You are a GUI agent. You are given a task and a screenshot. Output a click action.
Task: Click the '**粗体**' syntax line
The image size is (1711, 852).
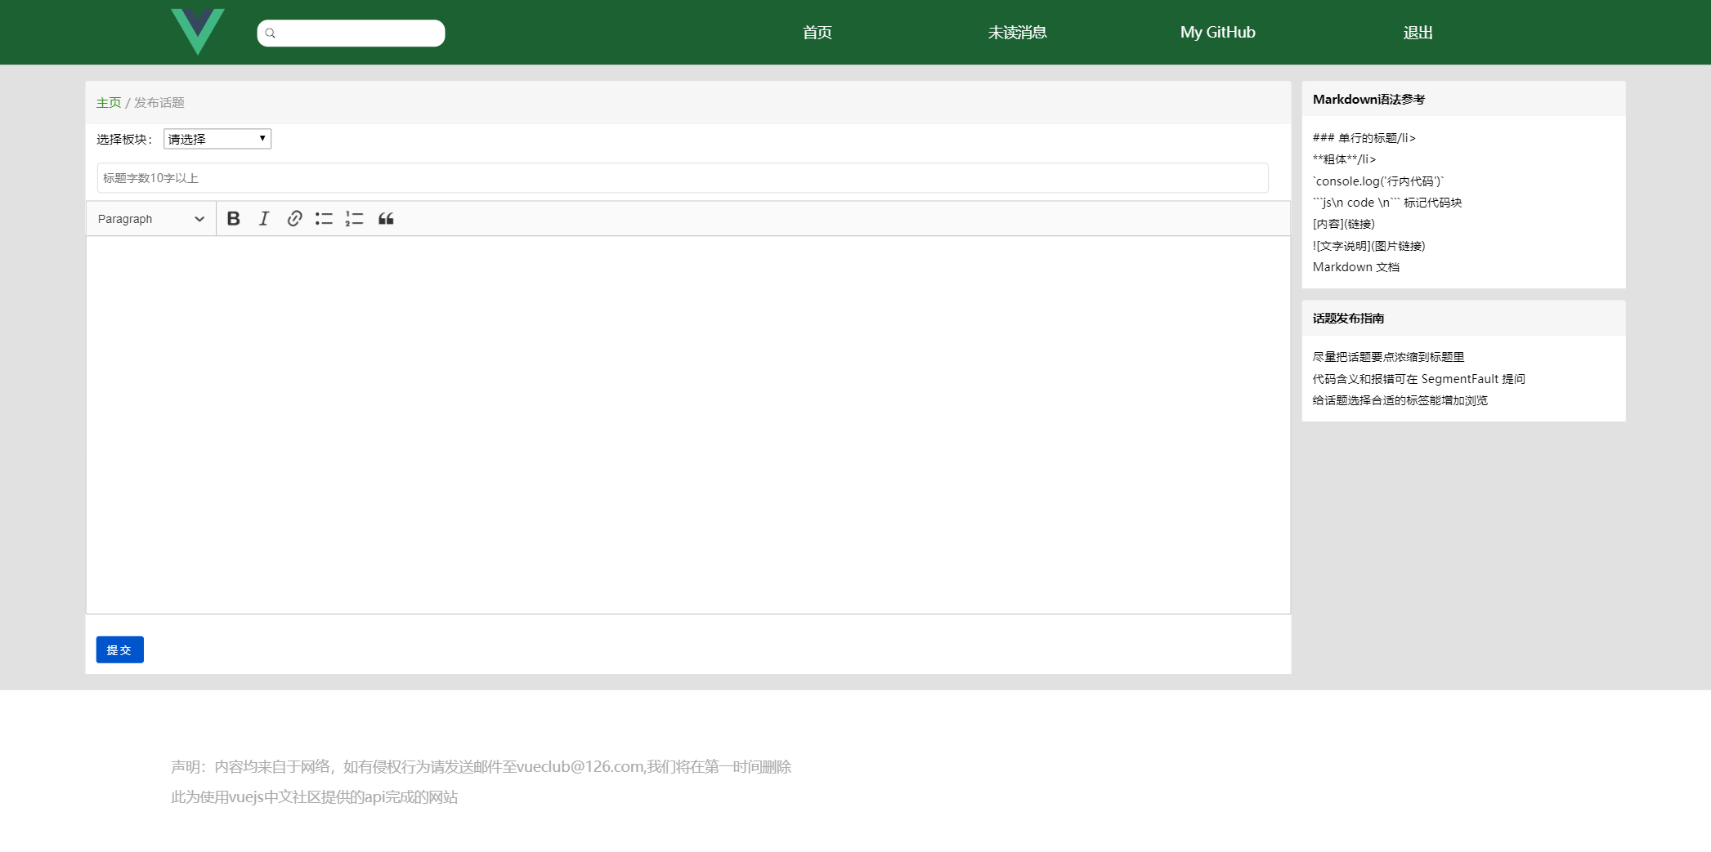(x=1344, y=159)
